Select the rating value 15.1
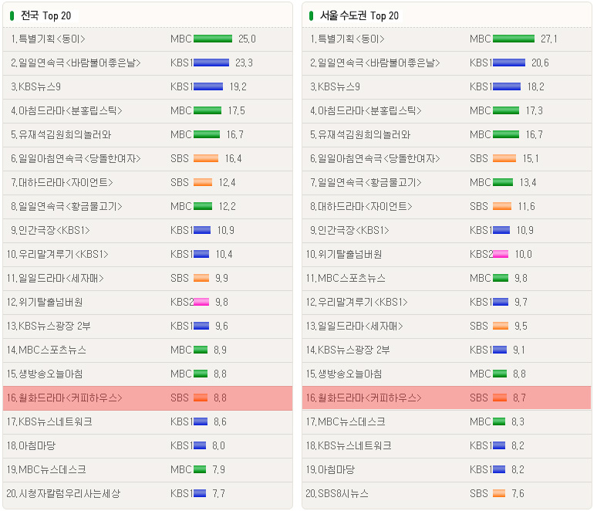 click(x=531, y=158)
